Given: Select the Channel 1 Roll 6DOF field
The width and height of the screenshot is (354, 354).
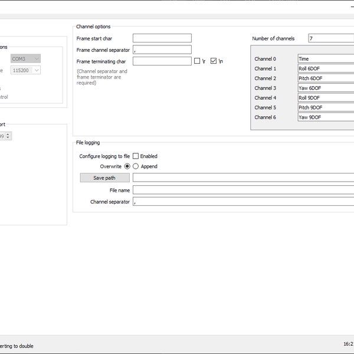Looking at the screenshot, I should pos(325,68).
